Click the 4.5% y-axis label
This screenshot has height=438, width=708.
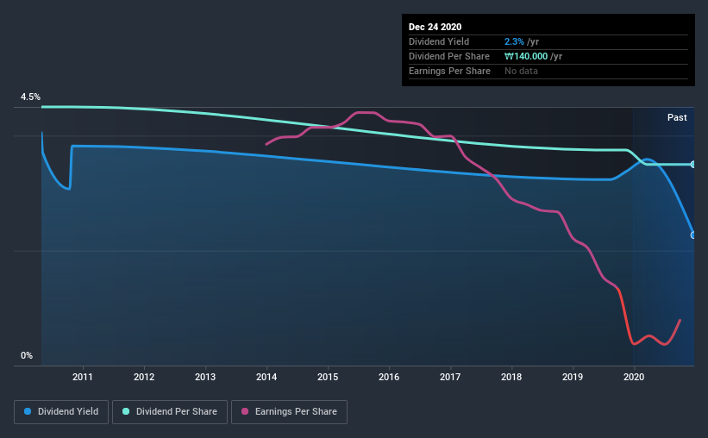30,97
